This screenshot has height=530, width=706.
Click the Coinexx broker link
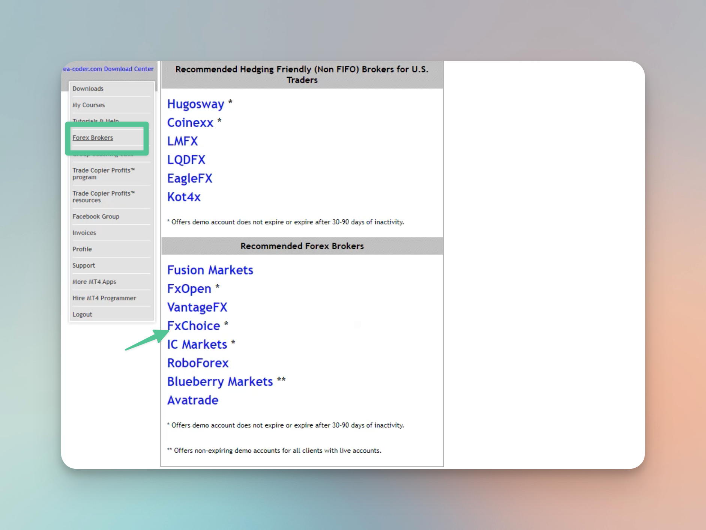pos(190,123)
